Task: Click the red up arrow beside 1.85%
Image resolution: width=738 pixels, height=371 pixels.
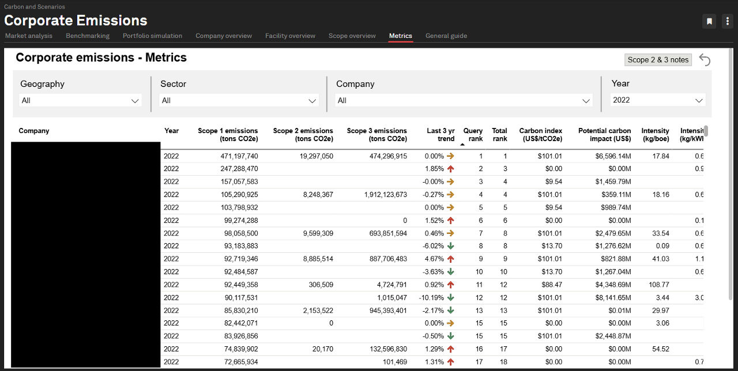Action: 450,169
